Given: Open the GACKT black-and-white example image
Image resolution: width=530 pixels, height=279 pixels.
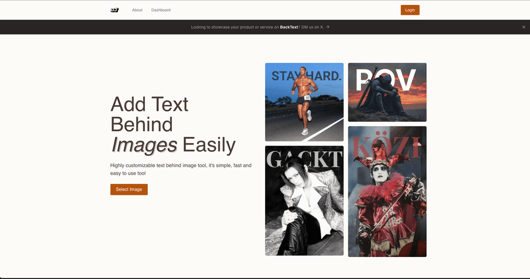Looking at the screenshot, I should (x=304, y=201).
